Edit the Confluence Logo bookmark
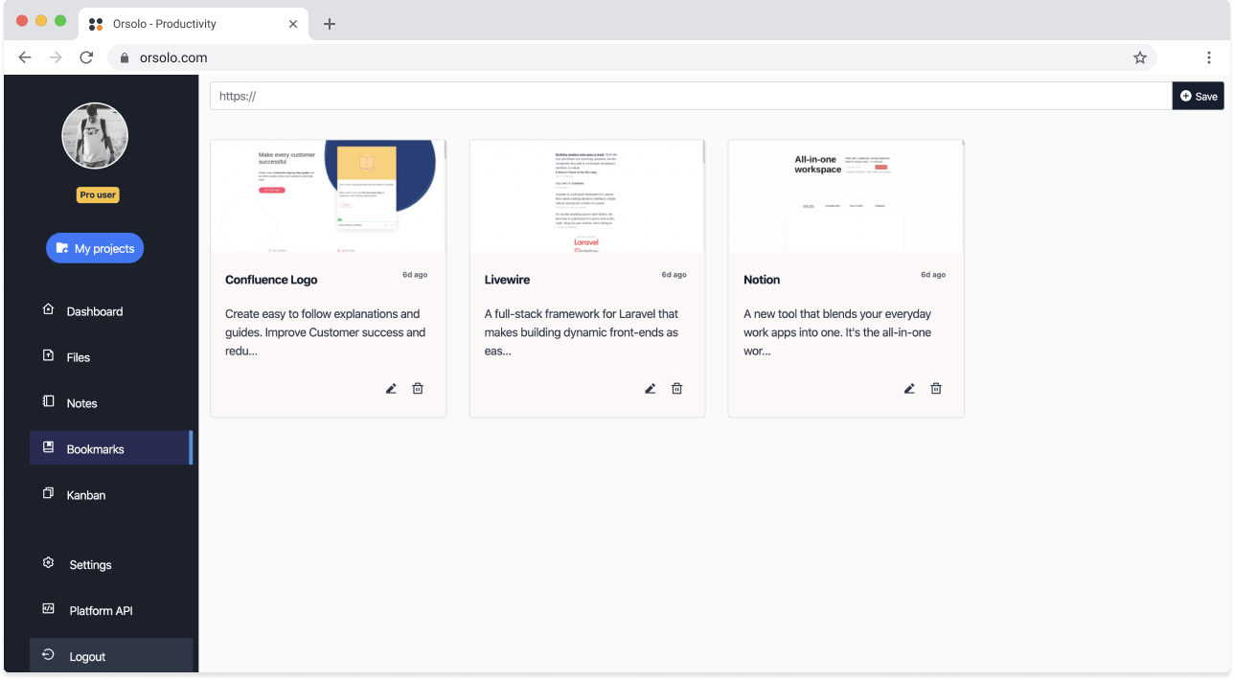 point(391,388)
